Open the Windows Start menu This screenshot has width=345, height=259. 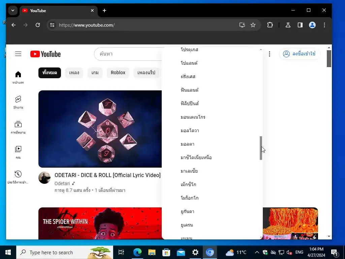(8, 252)
